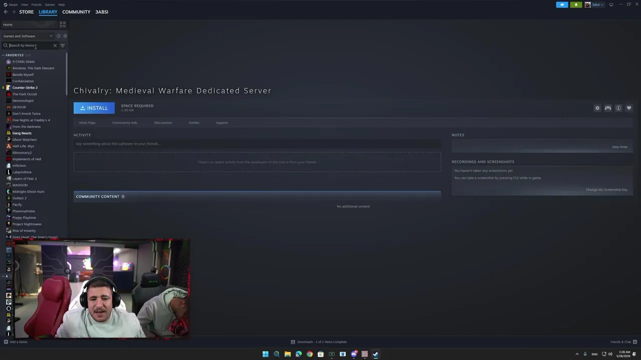641x360 pixels.
Task: Expand the Games and Software dropdown
Action: point(28,36)
